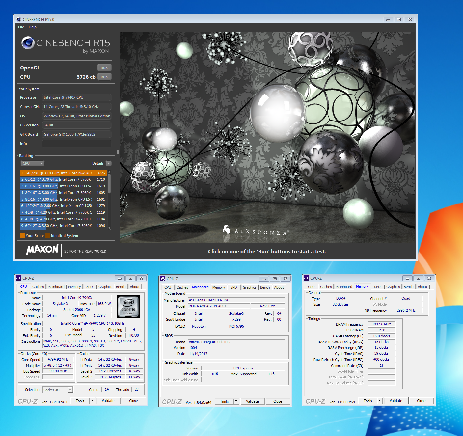Open Bench tab in right CPU-Z window
Screen dimensions: 463x436
click(x=409, y=287)
